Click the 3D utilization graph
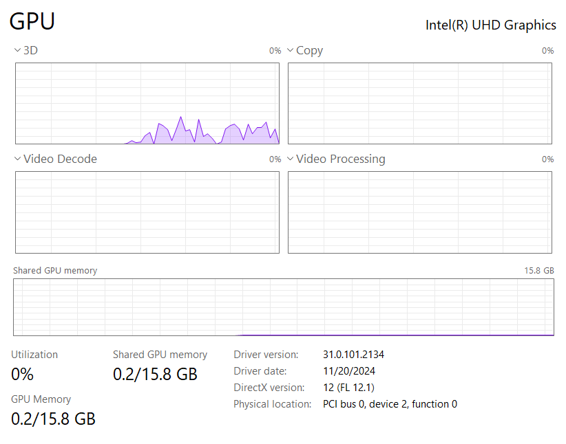 point(147,103)
